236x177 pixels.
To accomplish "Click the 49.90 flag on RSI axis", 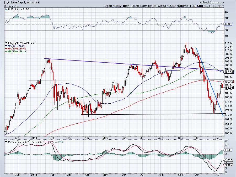I will coord(228,24).
